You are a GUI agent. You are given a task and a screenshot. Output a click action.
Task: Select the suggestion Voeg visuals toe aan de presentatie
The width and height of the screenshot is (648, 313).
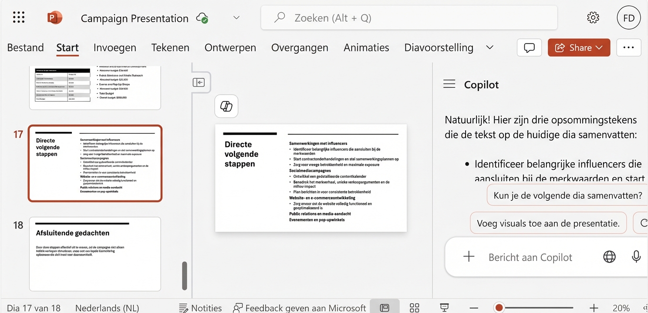[x=548, y=223]
